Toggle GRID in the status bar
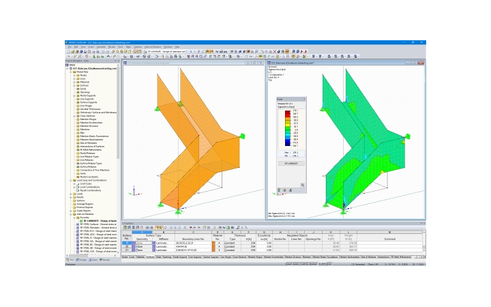The width and height of the screenshot is (491, 307). click(296, 265)
